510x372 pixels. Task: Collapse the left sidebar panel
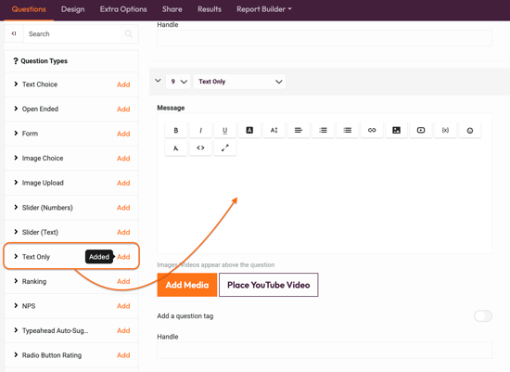click(x=14, y=33)
